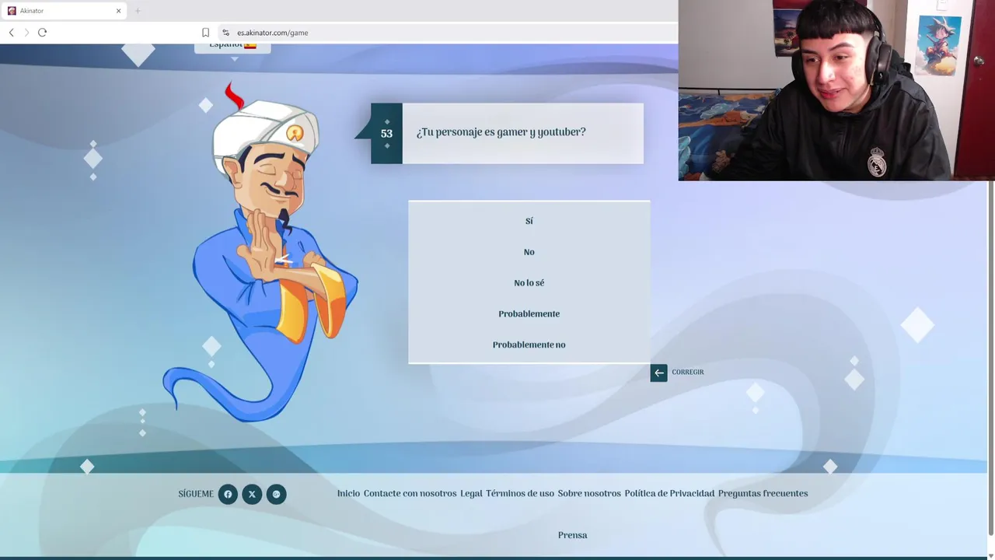Screen dimensions: 995x560
Task: Open 'Contacte con nosotros' footer link
Action: coord(410,493)
